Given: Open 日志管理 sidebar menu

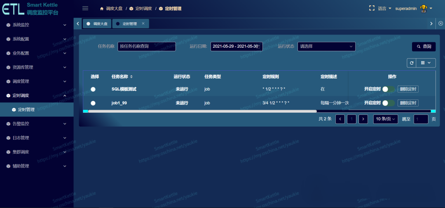Looking at the screenshot, I should click(37, 138).
